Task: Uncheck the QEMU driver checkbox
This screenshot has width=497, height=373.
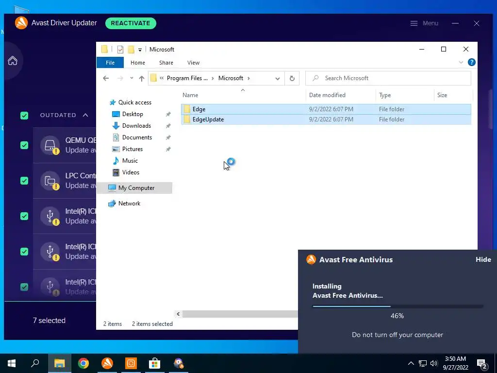Action: [24, 145]
